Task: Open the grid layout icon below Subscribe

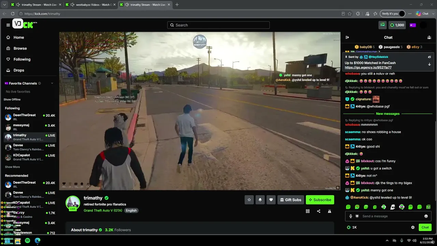Action: click(308, 211)
